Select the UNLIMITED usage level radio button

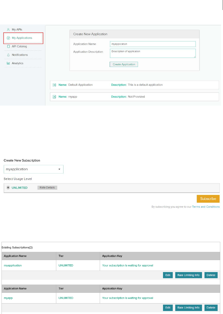[8, 188]
